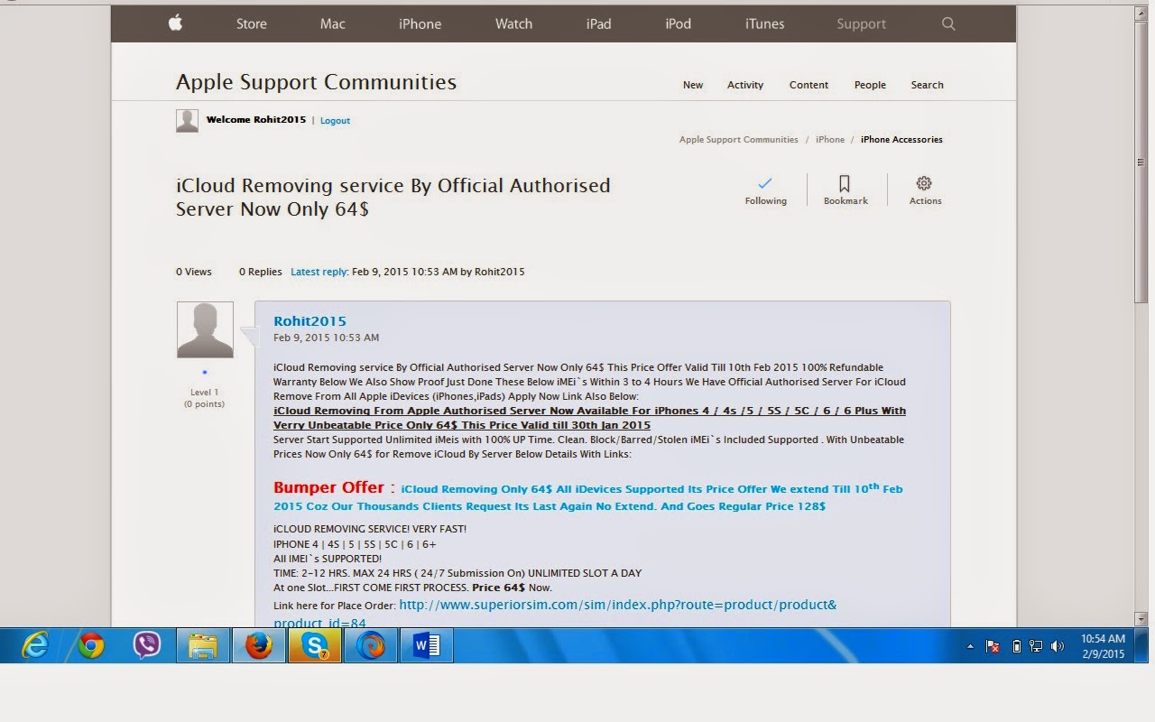This screenshot has height=722, width=1155.
Task: Click the Apple Support Communities heading
Action: click(316, 82)
